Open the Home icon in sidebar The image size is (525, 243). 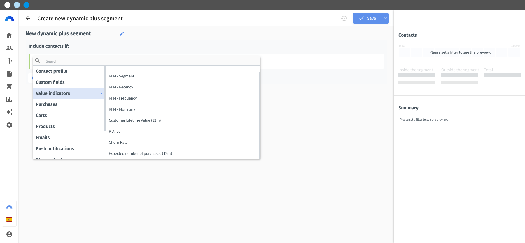tap(9, 35)
